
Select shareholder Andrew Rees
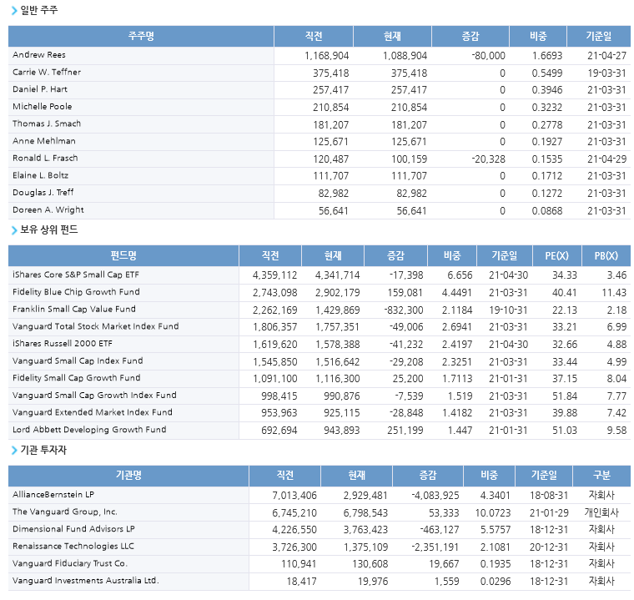39,55
